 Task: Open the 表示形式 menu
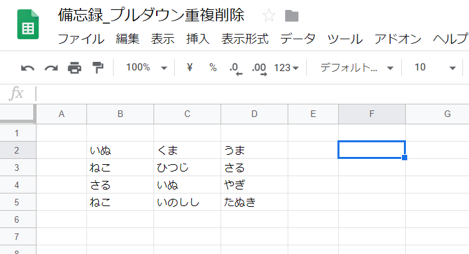pyautogui.click(x=245, y=39)
